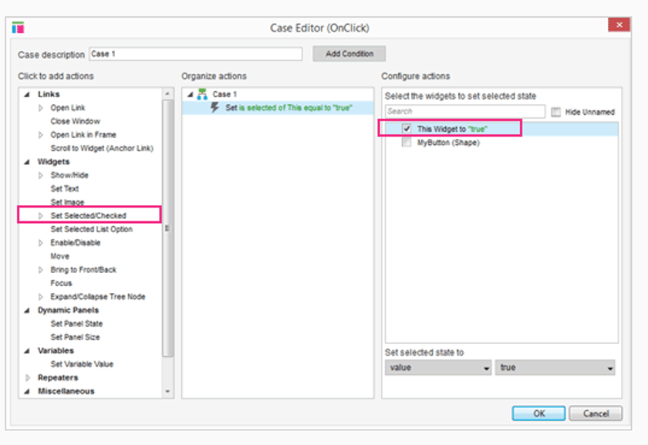
Task: Check the MyButton (Shape) checkbox
Action: point(407,143)
